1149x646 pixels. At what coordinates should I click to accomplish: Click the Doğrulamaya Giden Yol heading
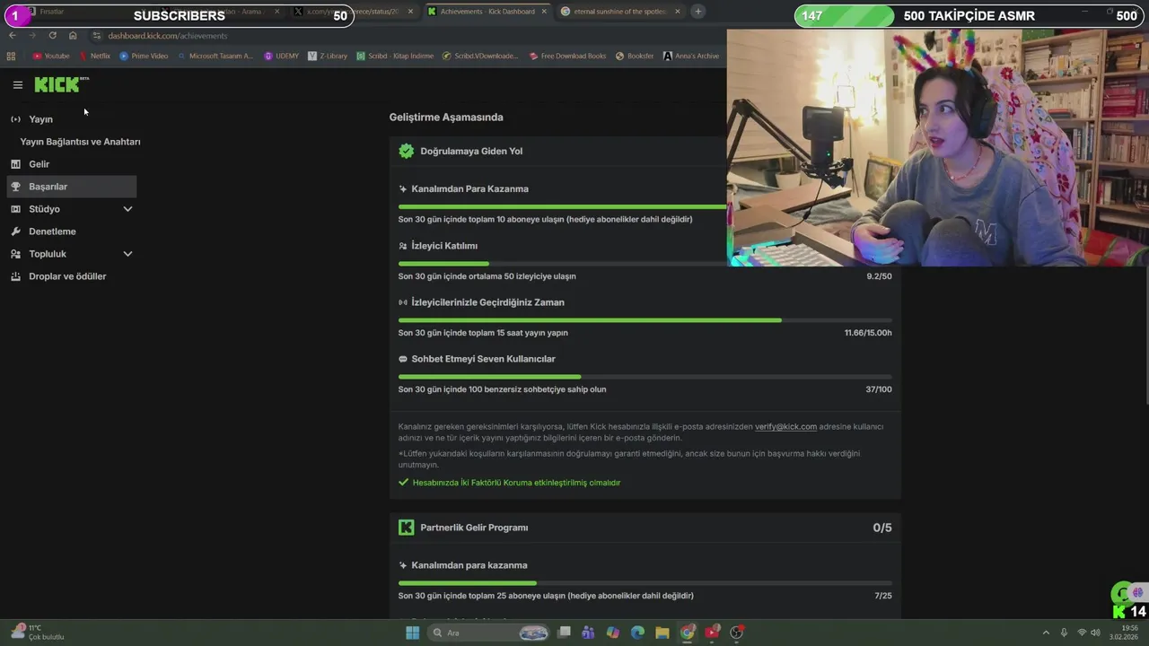(471, 151)
